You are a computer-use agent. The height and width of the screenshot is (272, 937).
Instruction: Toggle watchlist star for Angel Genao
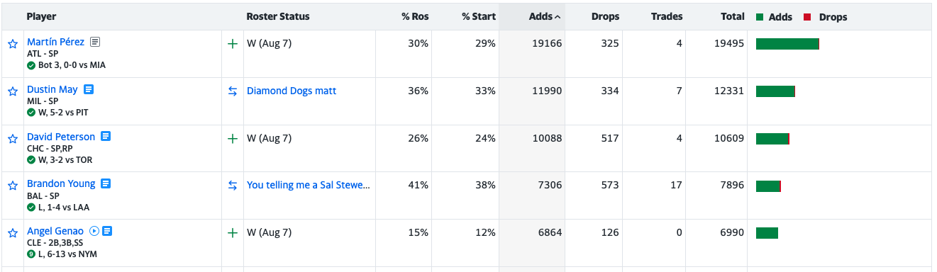tap(13, 233)
